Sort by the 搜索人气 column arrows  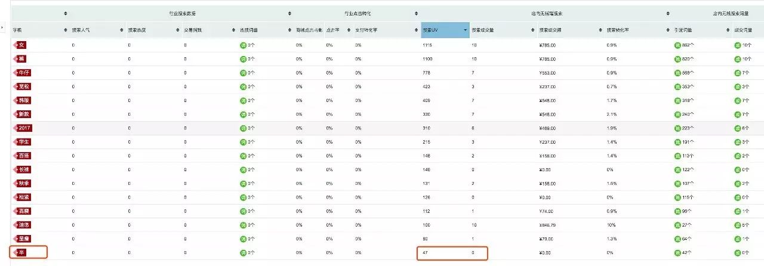[x=122, y=30]
